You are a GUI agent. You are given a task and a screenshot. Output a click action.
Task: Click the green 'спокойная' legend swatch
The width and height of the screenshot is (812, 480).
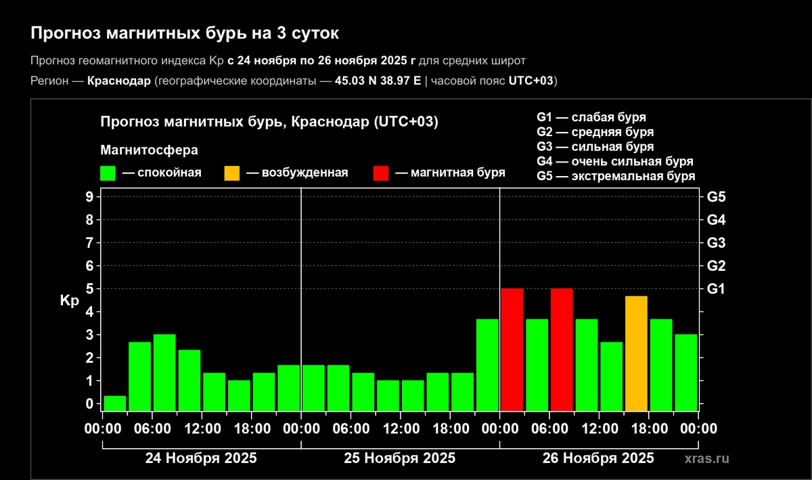coord(110,173)
